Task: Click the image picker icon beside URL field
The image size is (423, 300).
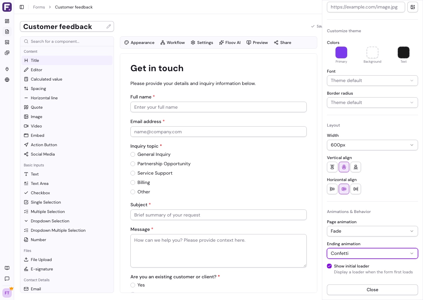Action: tap(413, 7)
